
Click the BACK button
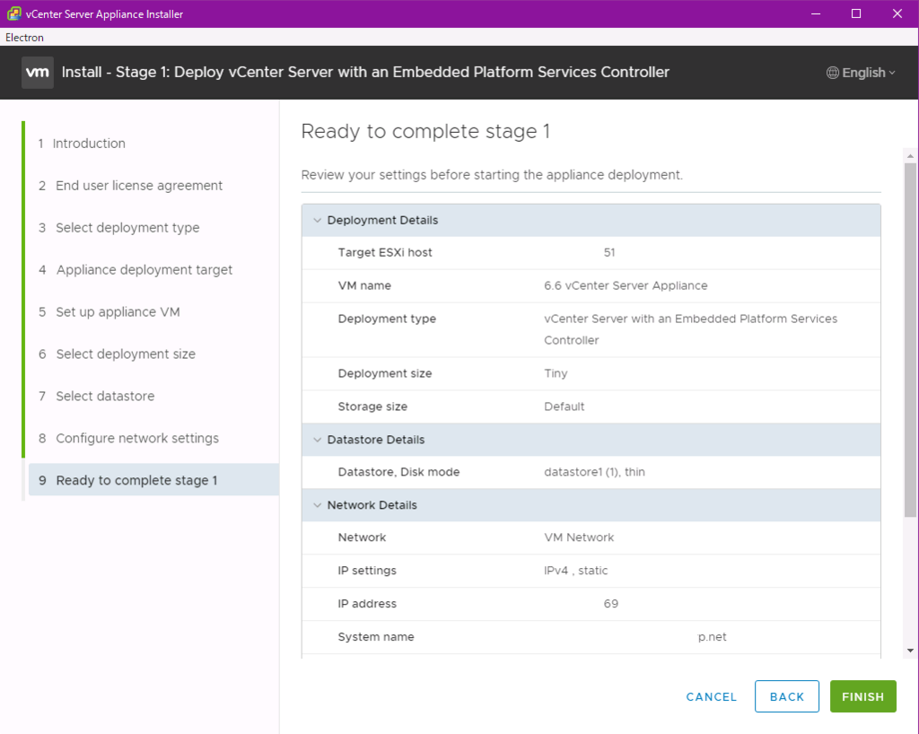786,696
